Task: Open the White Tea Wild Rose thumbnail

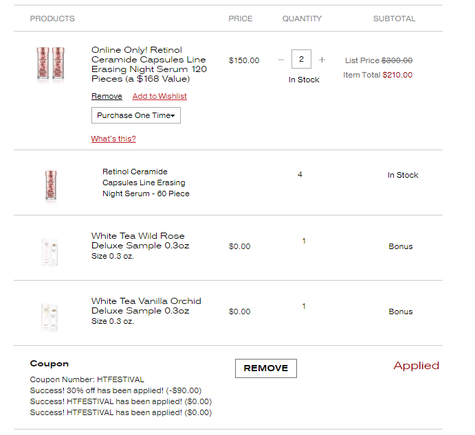Action: click(x=49, y=252)
